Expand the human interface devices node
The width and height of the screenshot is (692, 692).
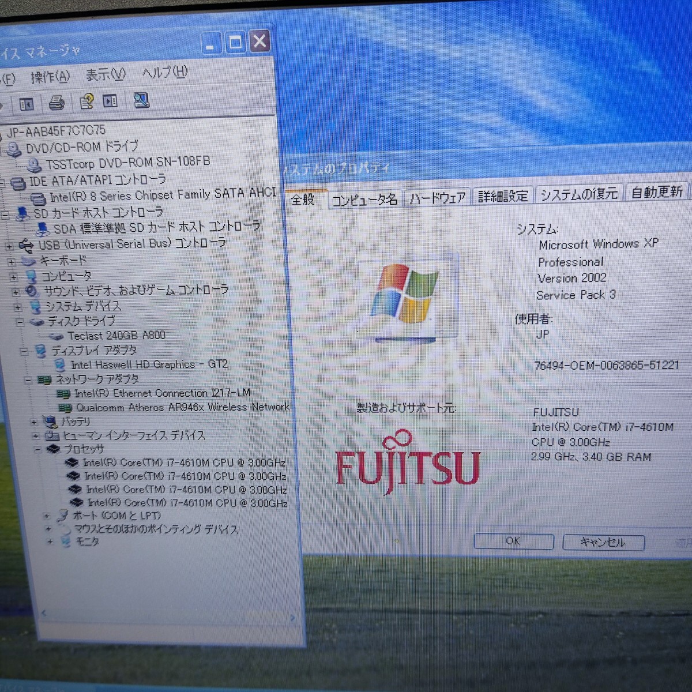(x=36, y=437)
